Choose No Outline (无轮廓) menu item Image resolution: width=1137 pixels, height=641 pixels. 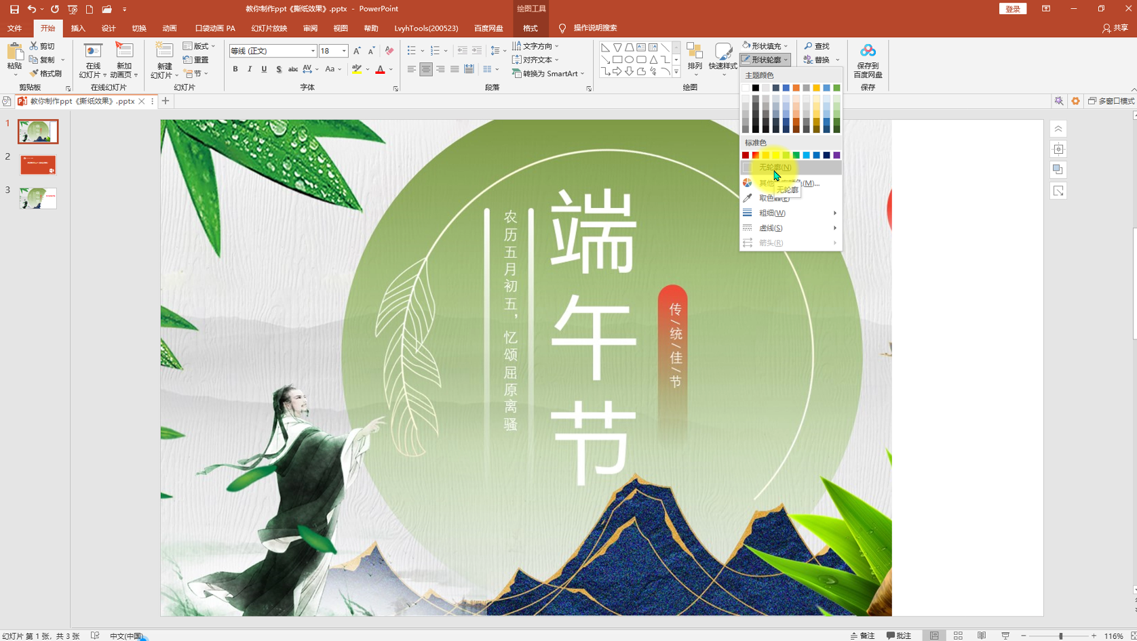pyautogui.click(x=791, y=167)
